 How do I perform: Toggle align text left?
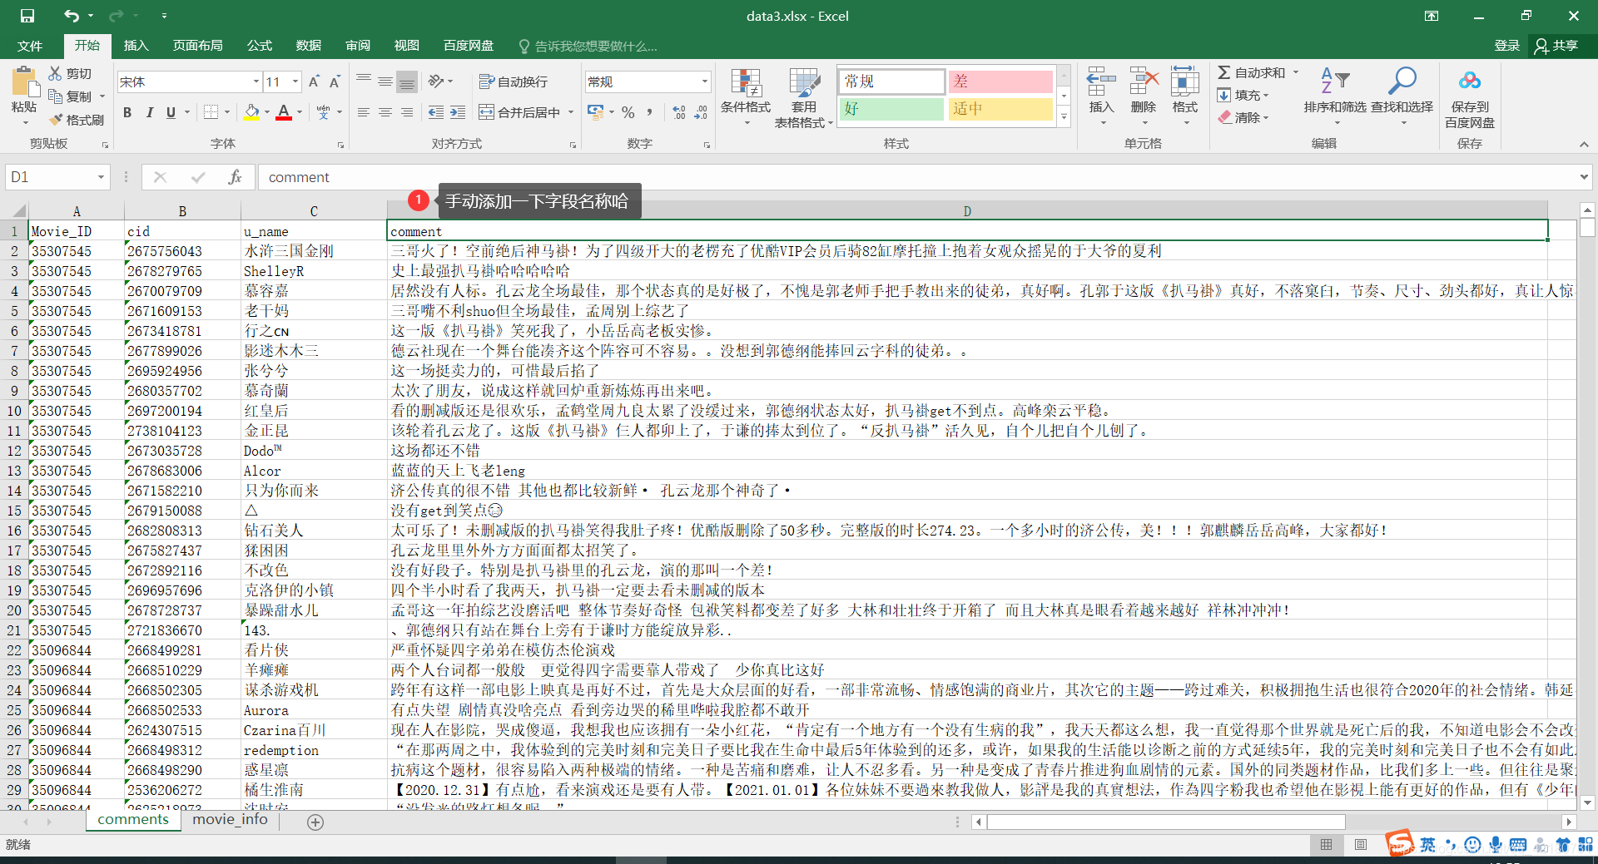pyautogui.click(x=363, y=112)
